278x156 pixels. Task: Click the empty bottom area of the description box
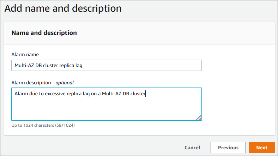[x=106, y=112]
